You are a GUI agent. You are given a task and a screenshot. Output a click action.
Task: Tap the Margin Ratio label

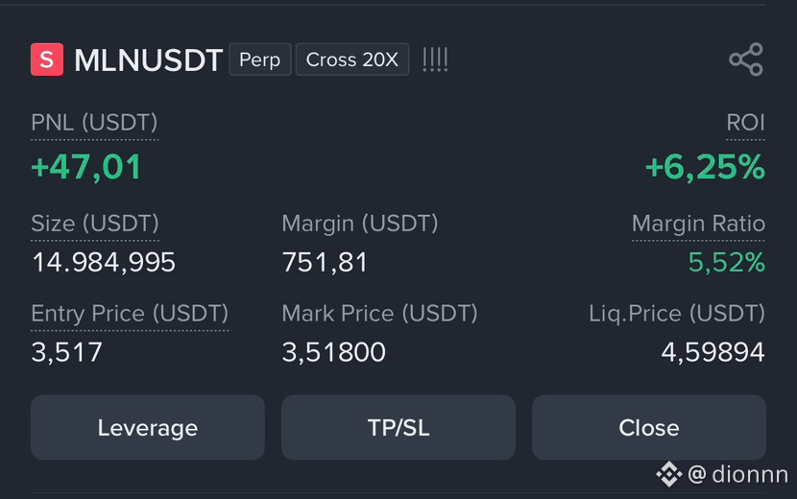pos(698,224)
